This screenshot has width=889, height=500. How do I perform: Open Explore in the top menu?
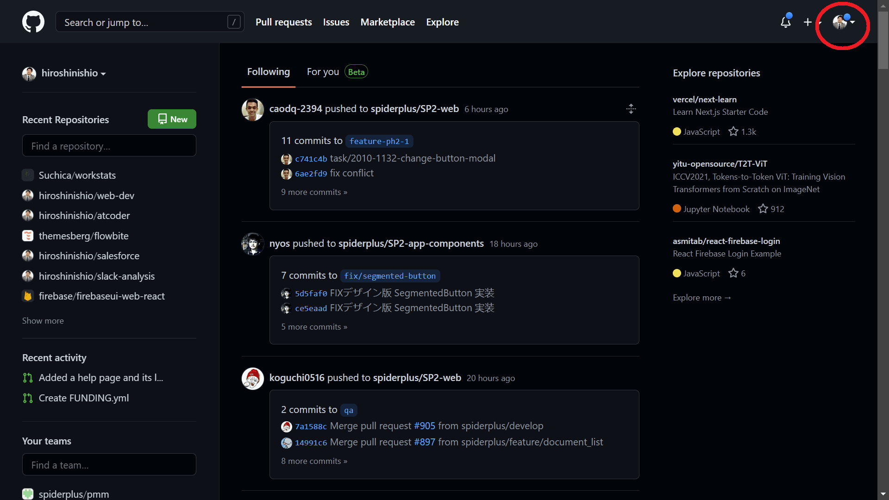point(442,22)
